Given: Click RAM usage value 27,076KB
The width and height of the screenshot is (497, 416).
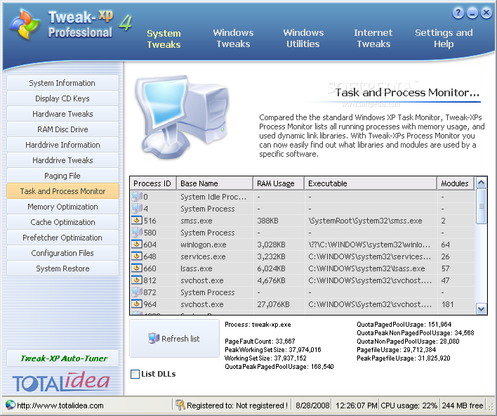Looking at the screenshot, I should point(273,304).
